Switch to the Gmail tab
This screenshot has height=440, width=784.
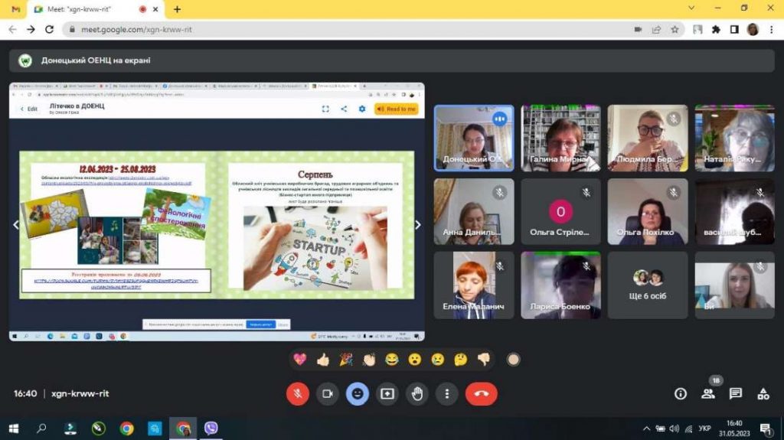(x=15, y=9)
